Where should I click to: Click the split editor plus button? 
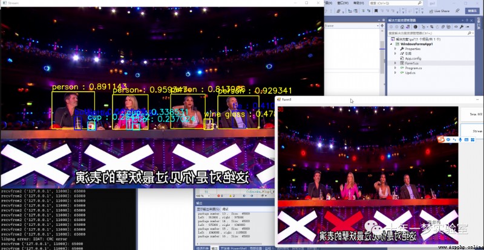pyautogui.click(x=382, y=26)
